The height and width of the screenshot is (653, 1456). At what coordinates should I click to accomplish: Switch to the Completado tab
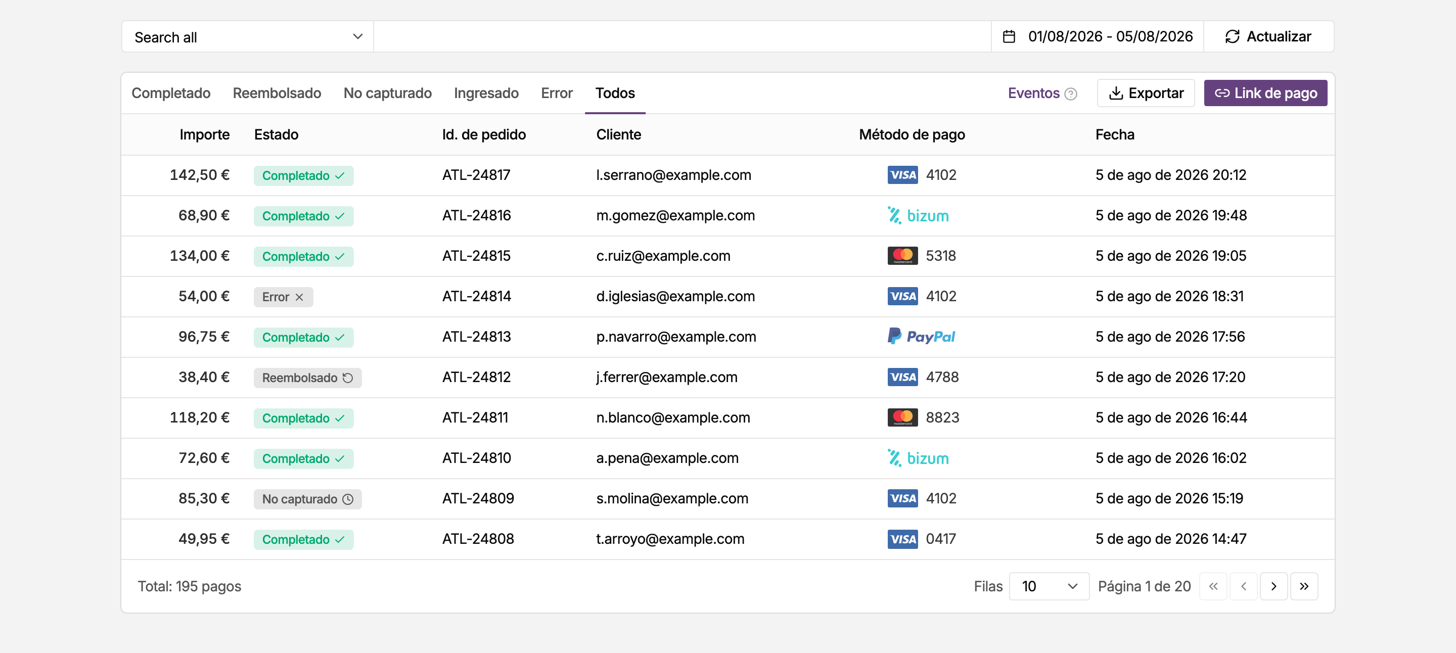coord(171,93)
